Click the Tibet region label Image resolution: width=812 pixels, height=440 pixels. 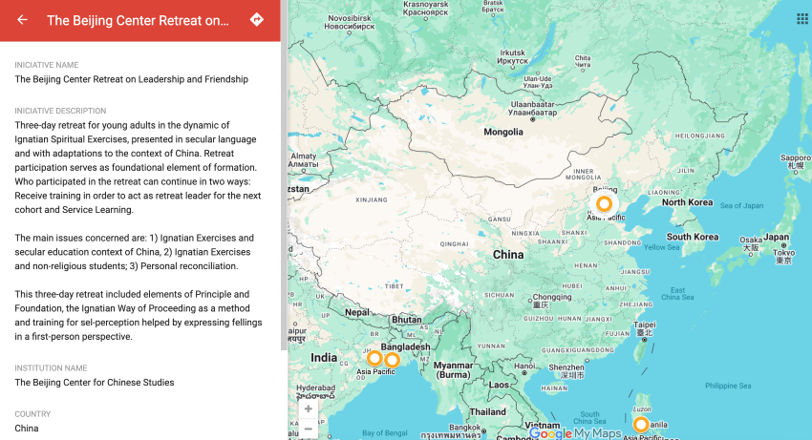(x=395, y=286)
